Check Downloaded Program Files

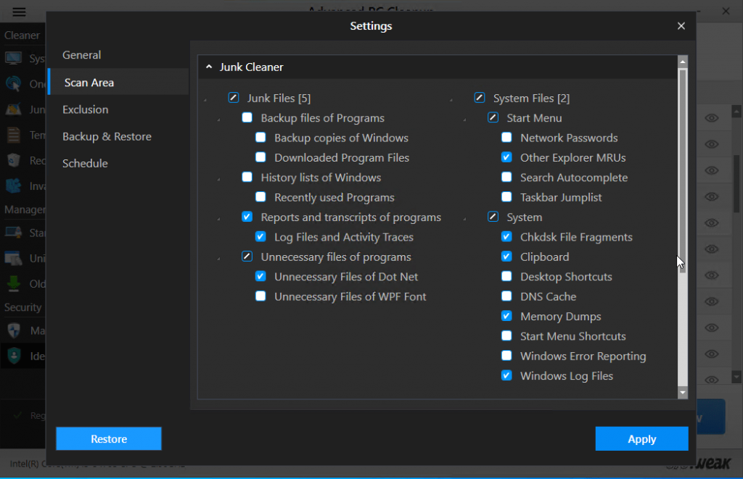(x=260, y=157)
